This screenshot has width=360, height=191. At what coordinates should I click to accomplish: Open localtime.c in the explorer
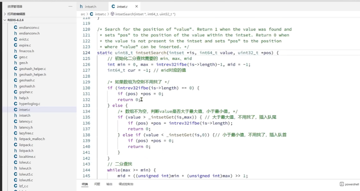pos(27,156)
